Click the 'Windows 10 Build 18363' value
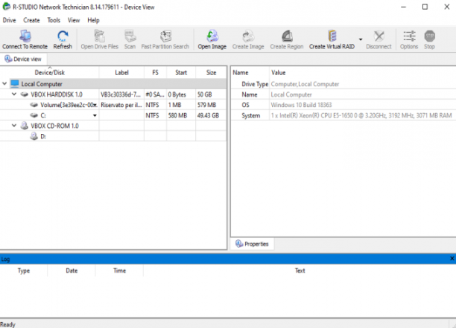The width and height of the screenshot is (456, 328). (301, 105)
